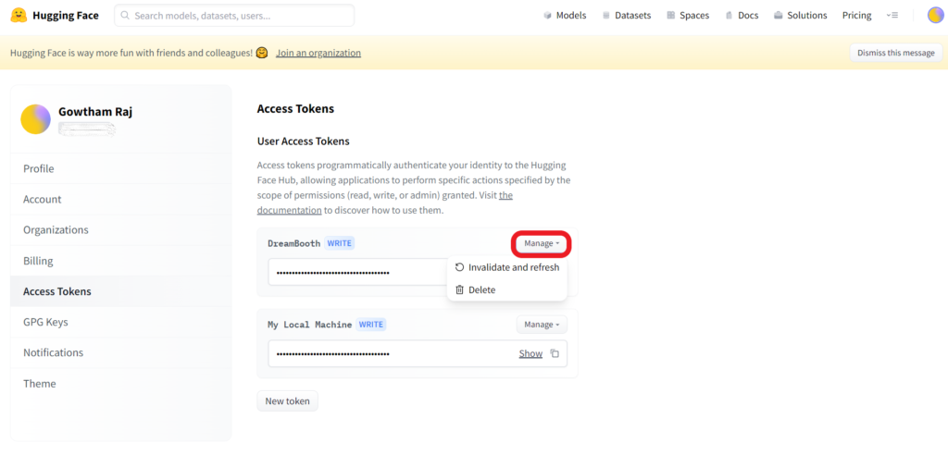Open the Billing settings section
Viewport: 948px width, 455px height.
(121, 261)
